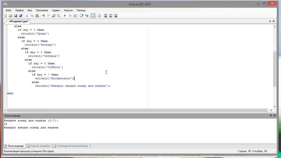Viewport: 281px width, 158px height.
Task: Open the Вид menu
Action: click(x=29, y=11)
